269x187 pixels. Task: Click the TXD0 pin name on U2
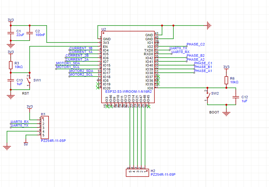(149, 50)
